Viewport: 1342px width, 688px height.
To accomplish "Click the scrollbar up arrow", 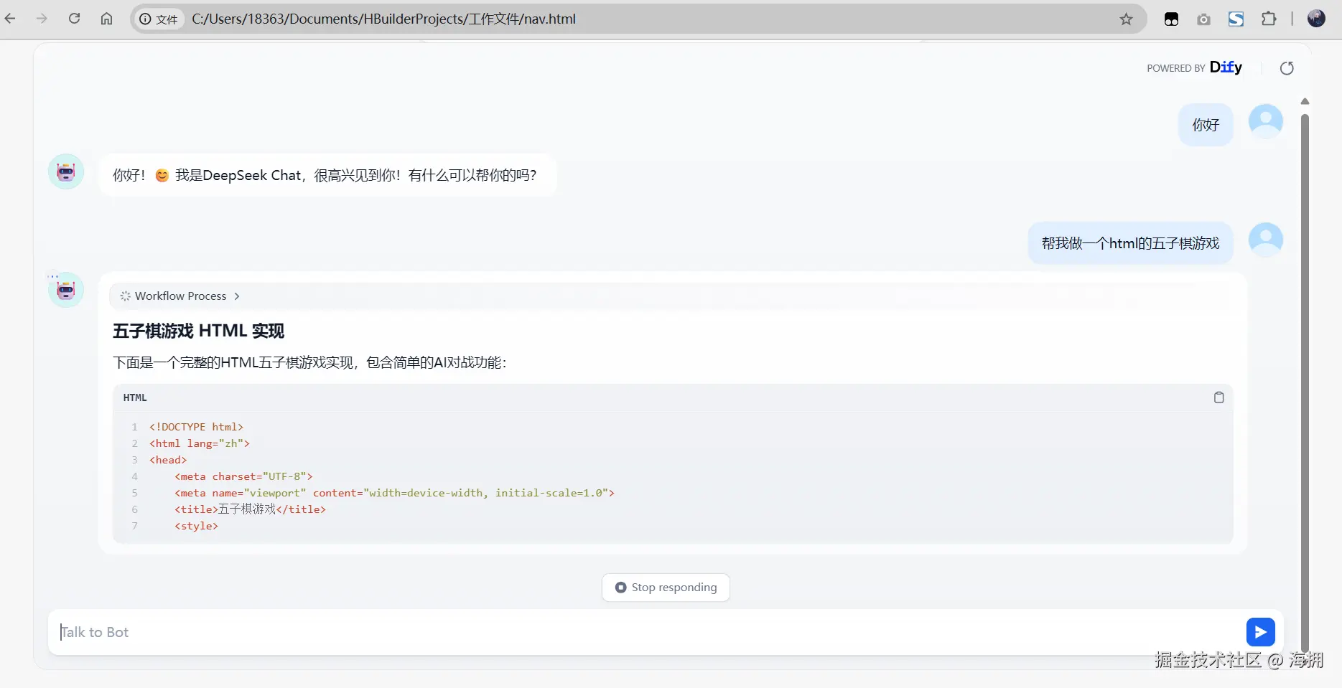I will 1305,101.
